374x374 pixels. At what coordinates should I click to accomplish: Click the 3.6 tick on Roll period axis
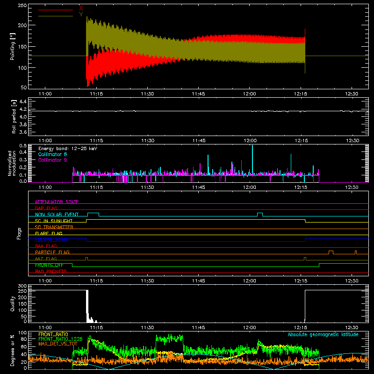pyautogui.click(x=23, y=132)
